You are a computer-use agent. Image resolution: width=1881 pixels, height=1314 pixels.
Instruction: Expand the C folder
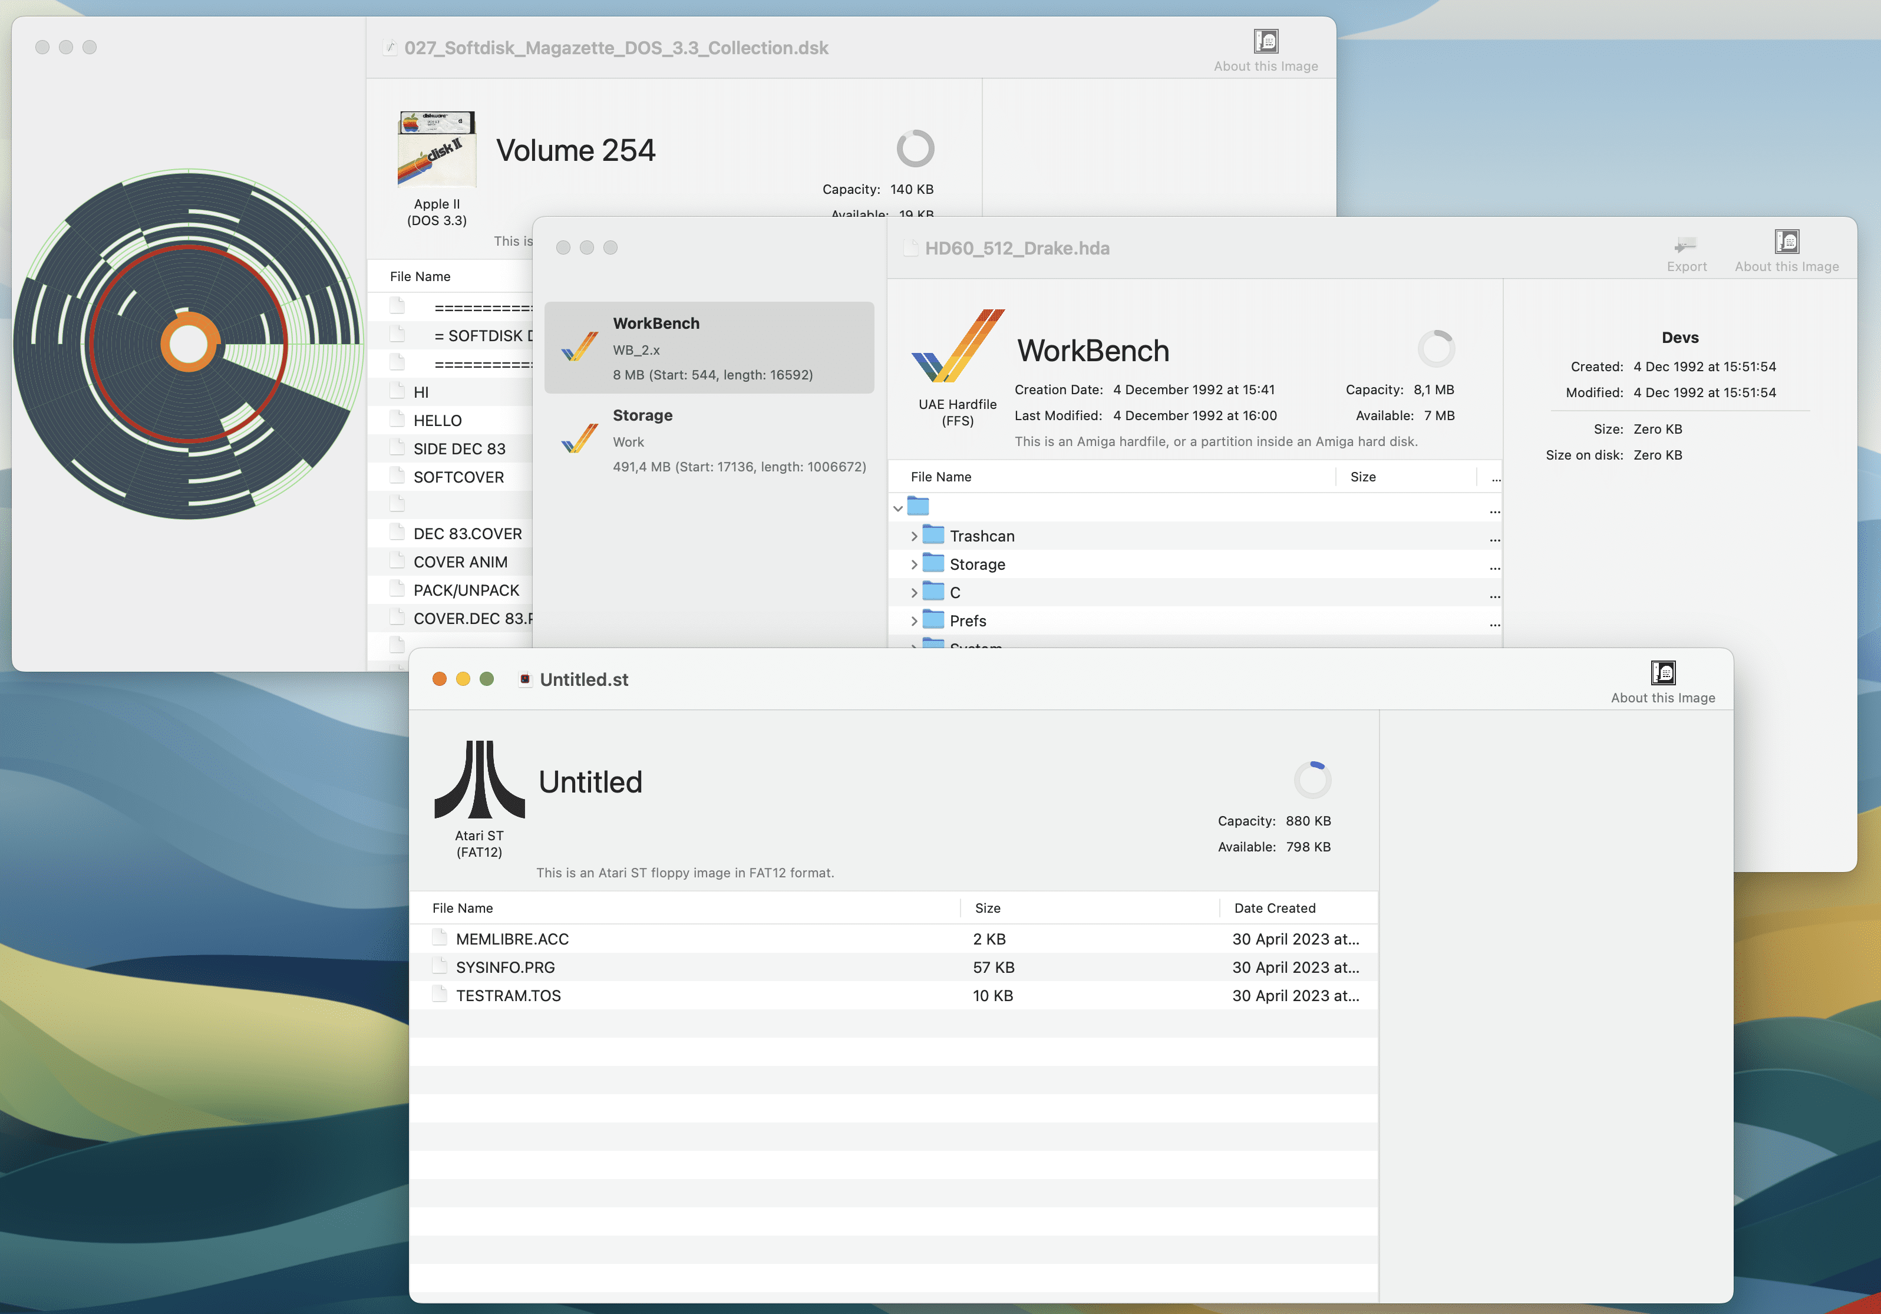click(x=915, y=593)
